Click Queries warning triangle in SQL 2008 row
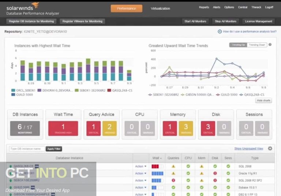The image size is (281, 196). 173,166
